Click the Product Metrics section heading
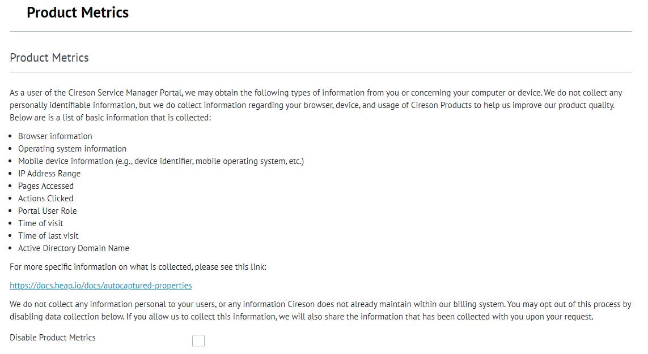The width and height of the screenshot is (648, 354). [x=49, y=58]
